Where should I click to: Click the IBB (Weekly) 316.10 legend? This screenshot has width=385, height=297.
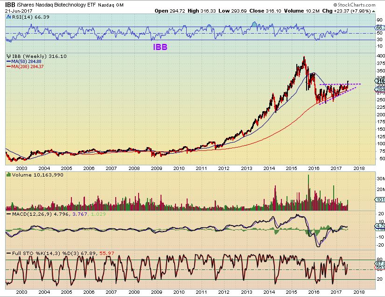pos(39,56)
